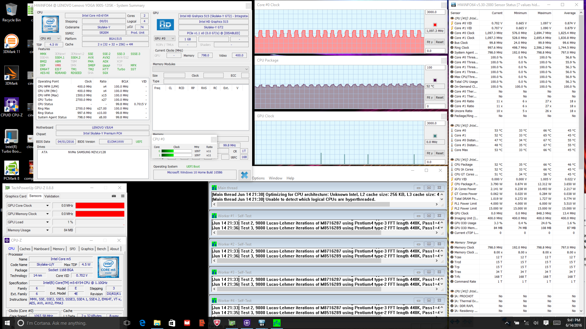Click the Prod. Unit button
Viewport: 586px width, 329px height.
pyautogui.click(x=138, y=33)
